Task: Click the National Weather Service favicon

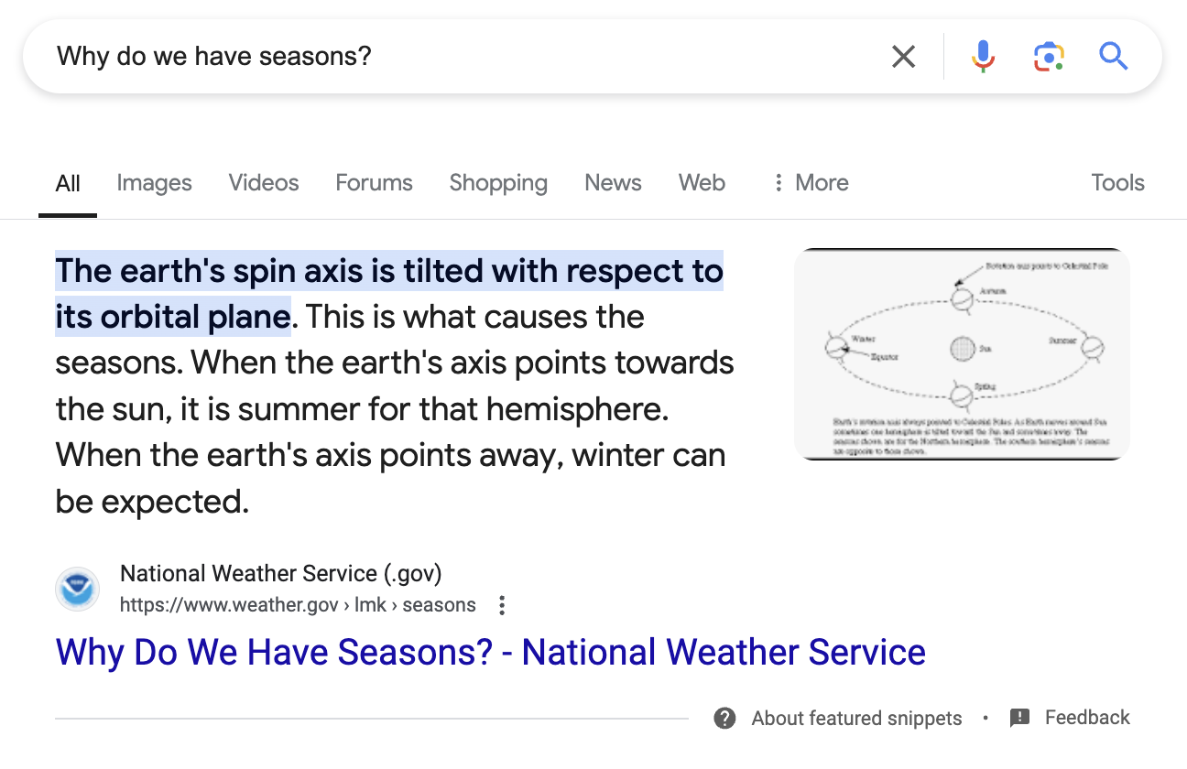Action: (77, 590)
